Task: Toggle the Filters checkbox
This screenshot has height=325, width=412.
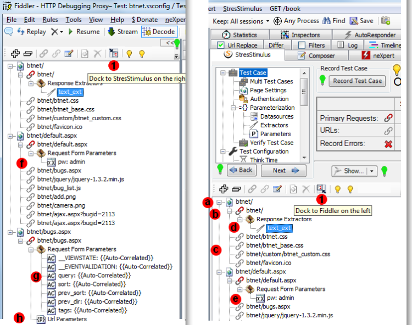Action: coord(302,45)
